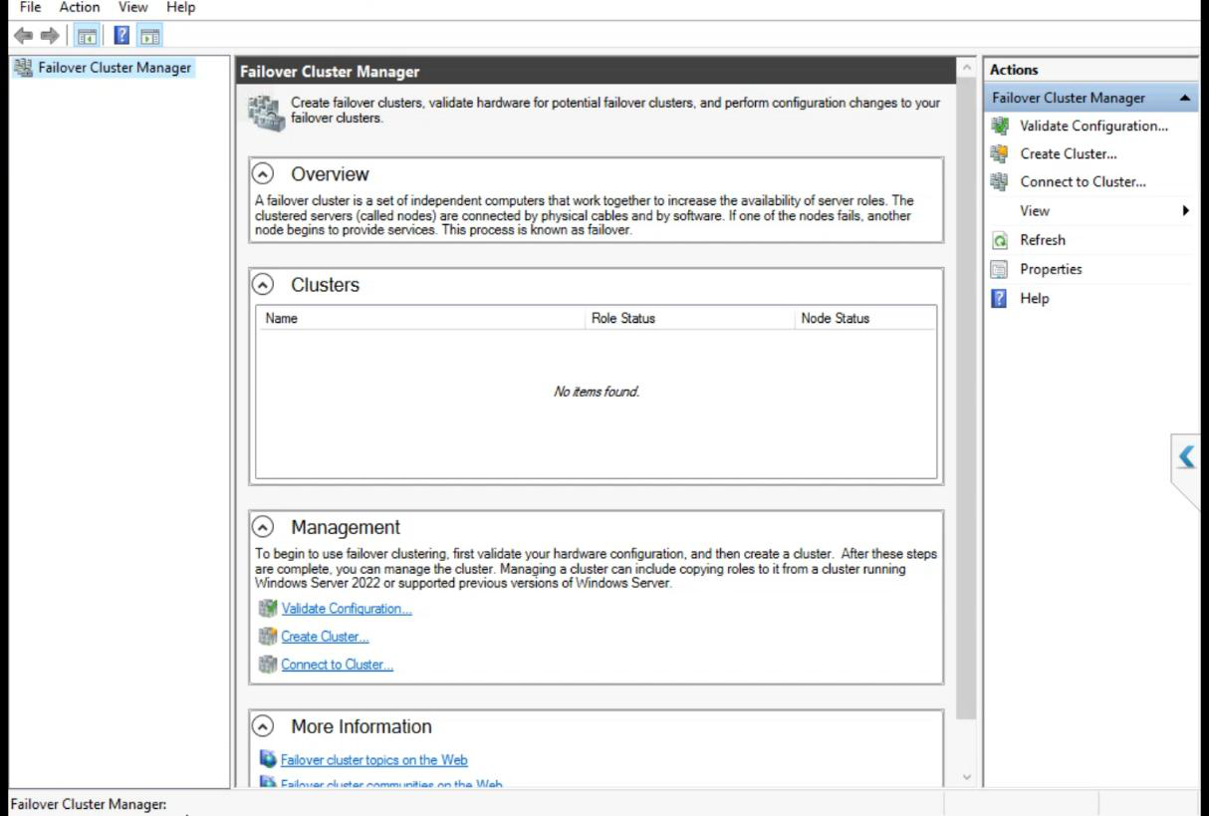1209x816 pixels.
Task: Click the center pane scroll down arrow
Action: 965,776
